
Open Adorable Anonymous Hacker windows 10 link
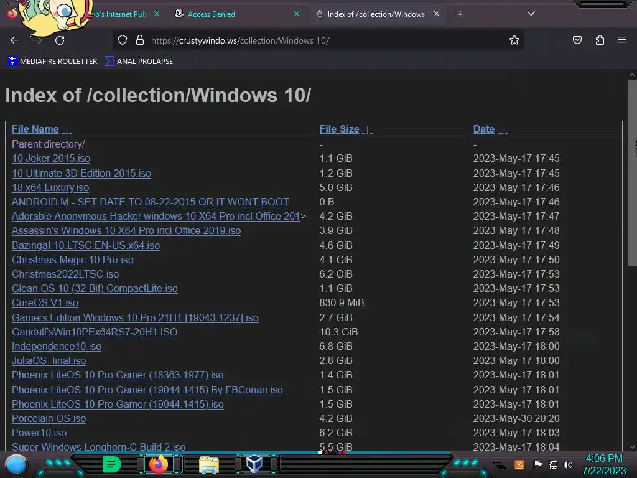156,216
